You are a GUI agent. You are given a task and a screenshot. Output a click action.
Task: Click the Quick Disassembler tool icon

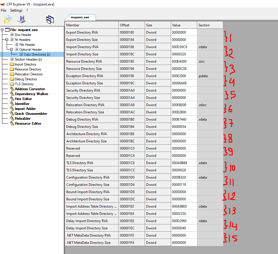(x=12, y=113)
